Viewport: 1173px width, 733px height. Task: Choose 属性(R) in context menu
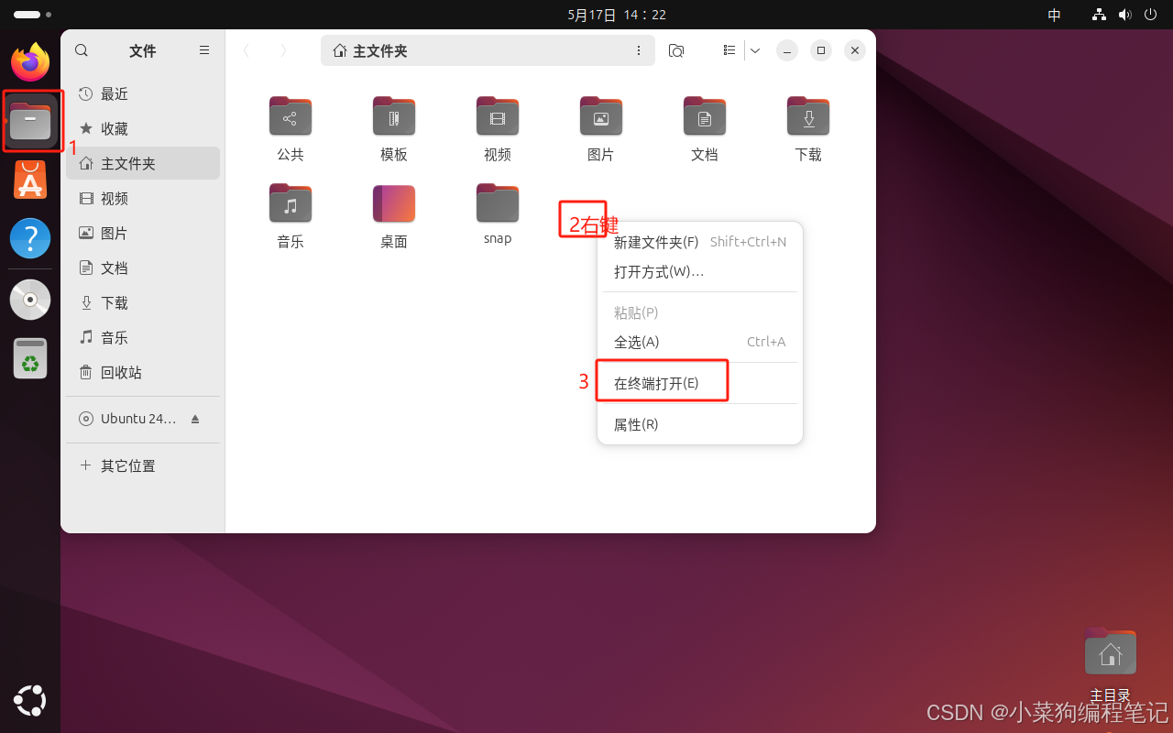(x=700, y=424)
